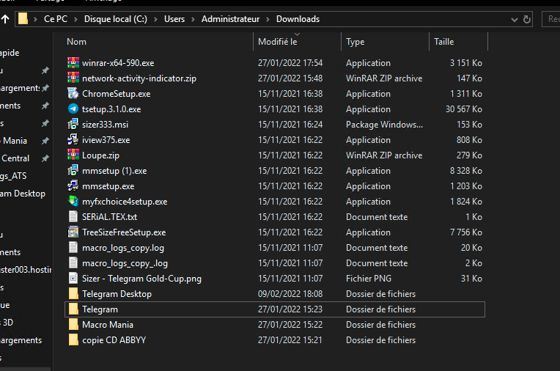Select the argements entry at sidebar bottom

[x=21, y=340]
